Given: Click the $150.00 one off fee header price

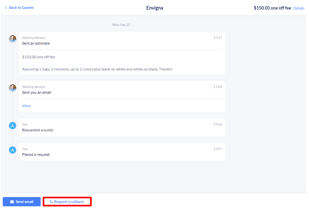Looking at the screenshot, I should pyautogui.click(x=272, y=8).
